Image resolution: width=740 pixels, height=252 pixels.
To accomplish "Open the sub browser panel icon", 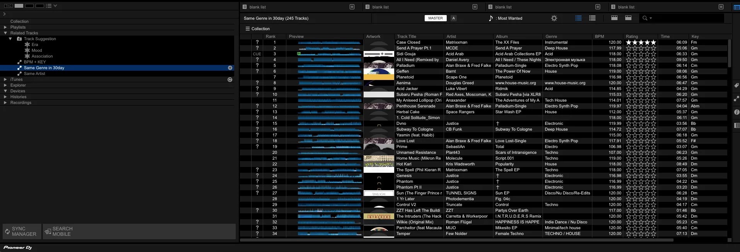I will (737, 126).
